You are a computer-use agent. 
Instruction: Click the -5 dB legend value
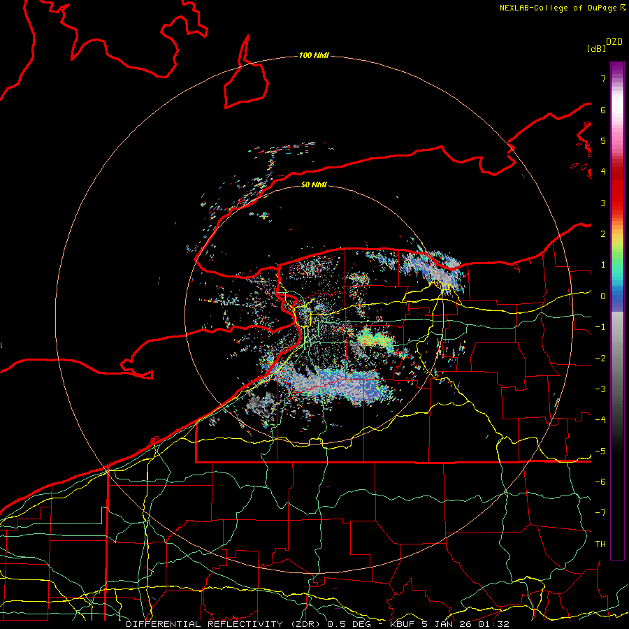click(600, 451)
